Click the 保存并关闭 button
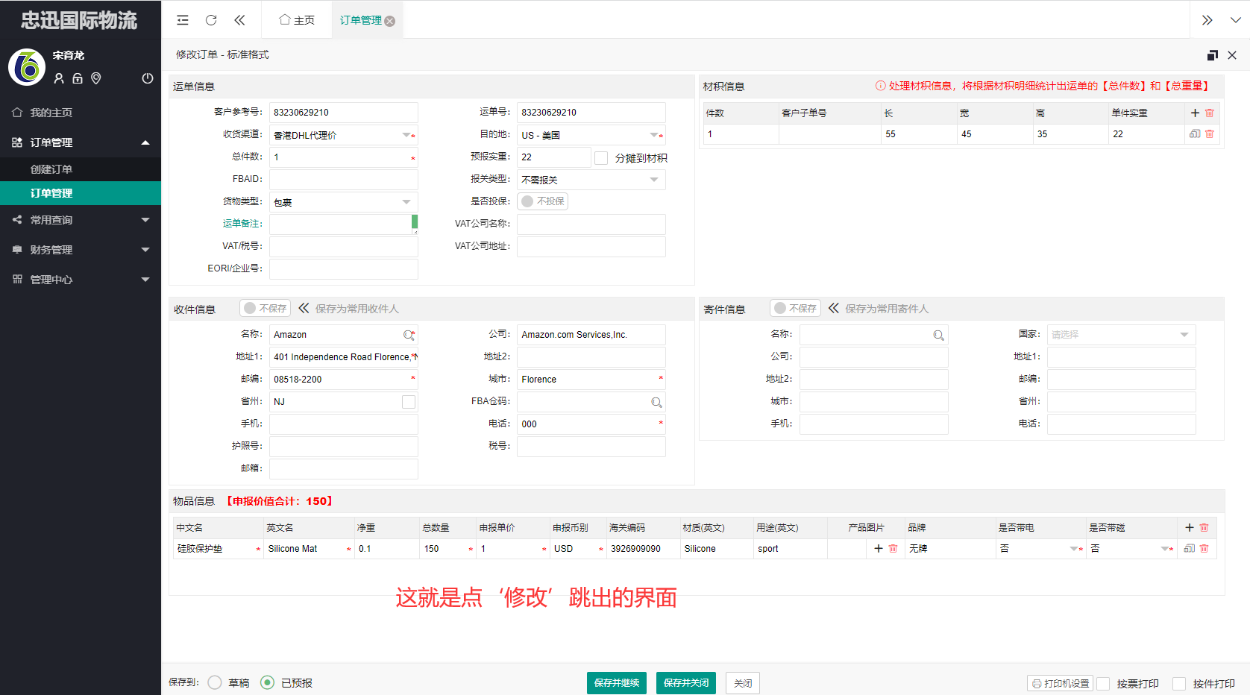The image size is (1250, 695). tap(685, 683)
